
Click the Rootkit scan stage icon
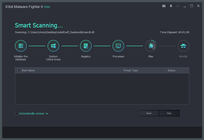pyautogui.click(x=183, y=46)
